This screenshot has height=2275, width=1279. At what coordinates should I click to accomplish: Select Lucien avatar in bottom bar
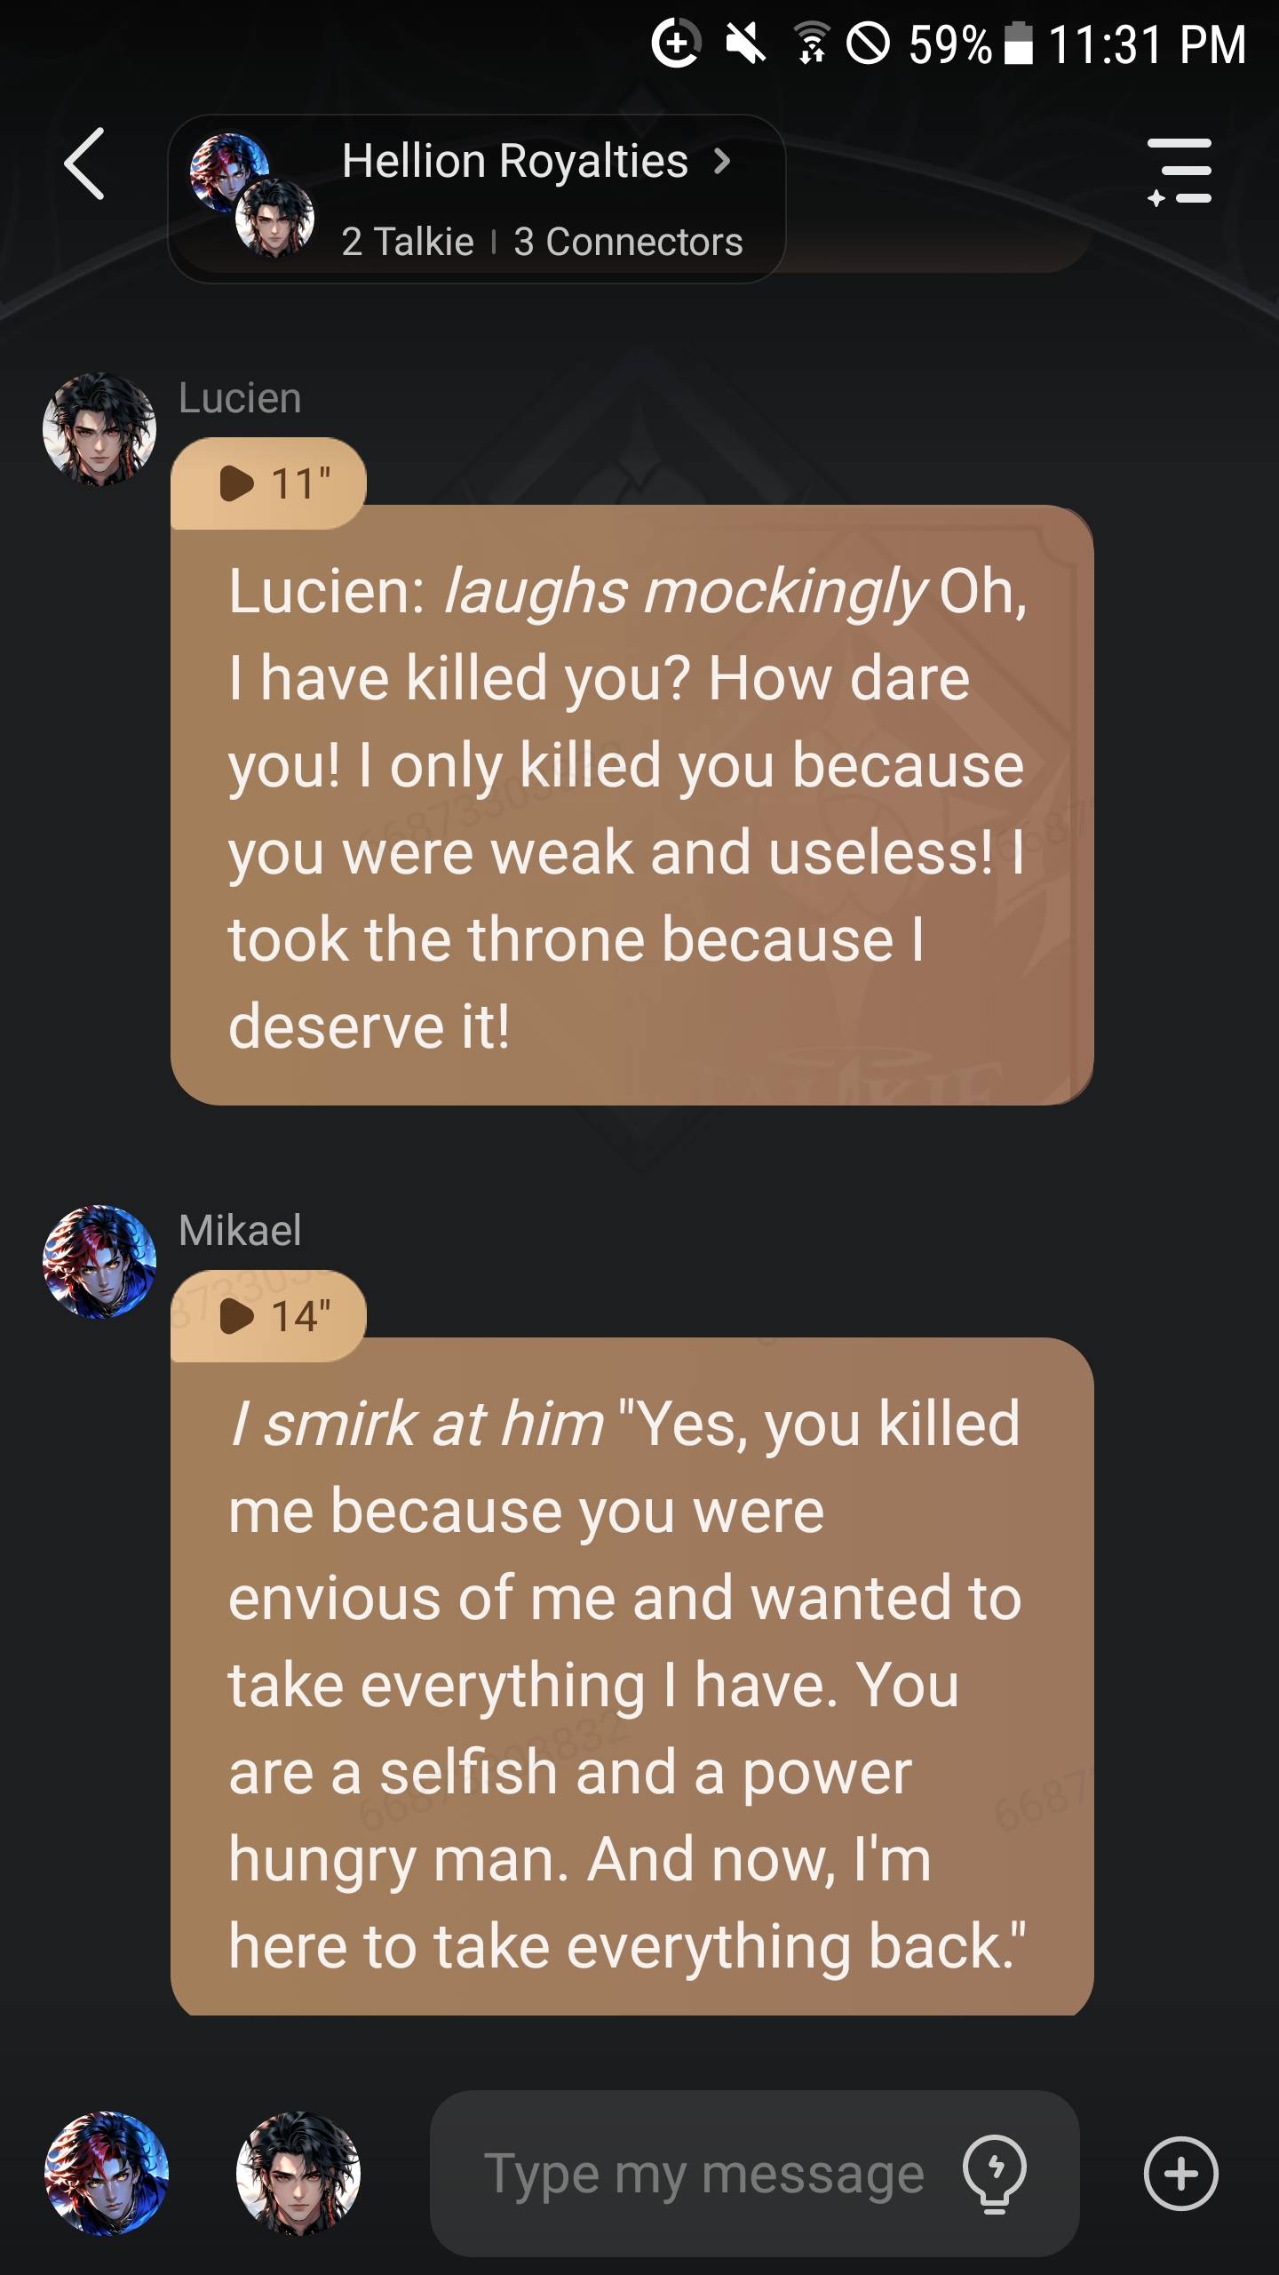[x=298, y=2173]
